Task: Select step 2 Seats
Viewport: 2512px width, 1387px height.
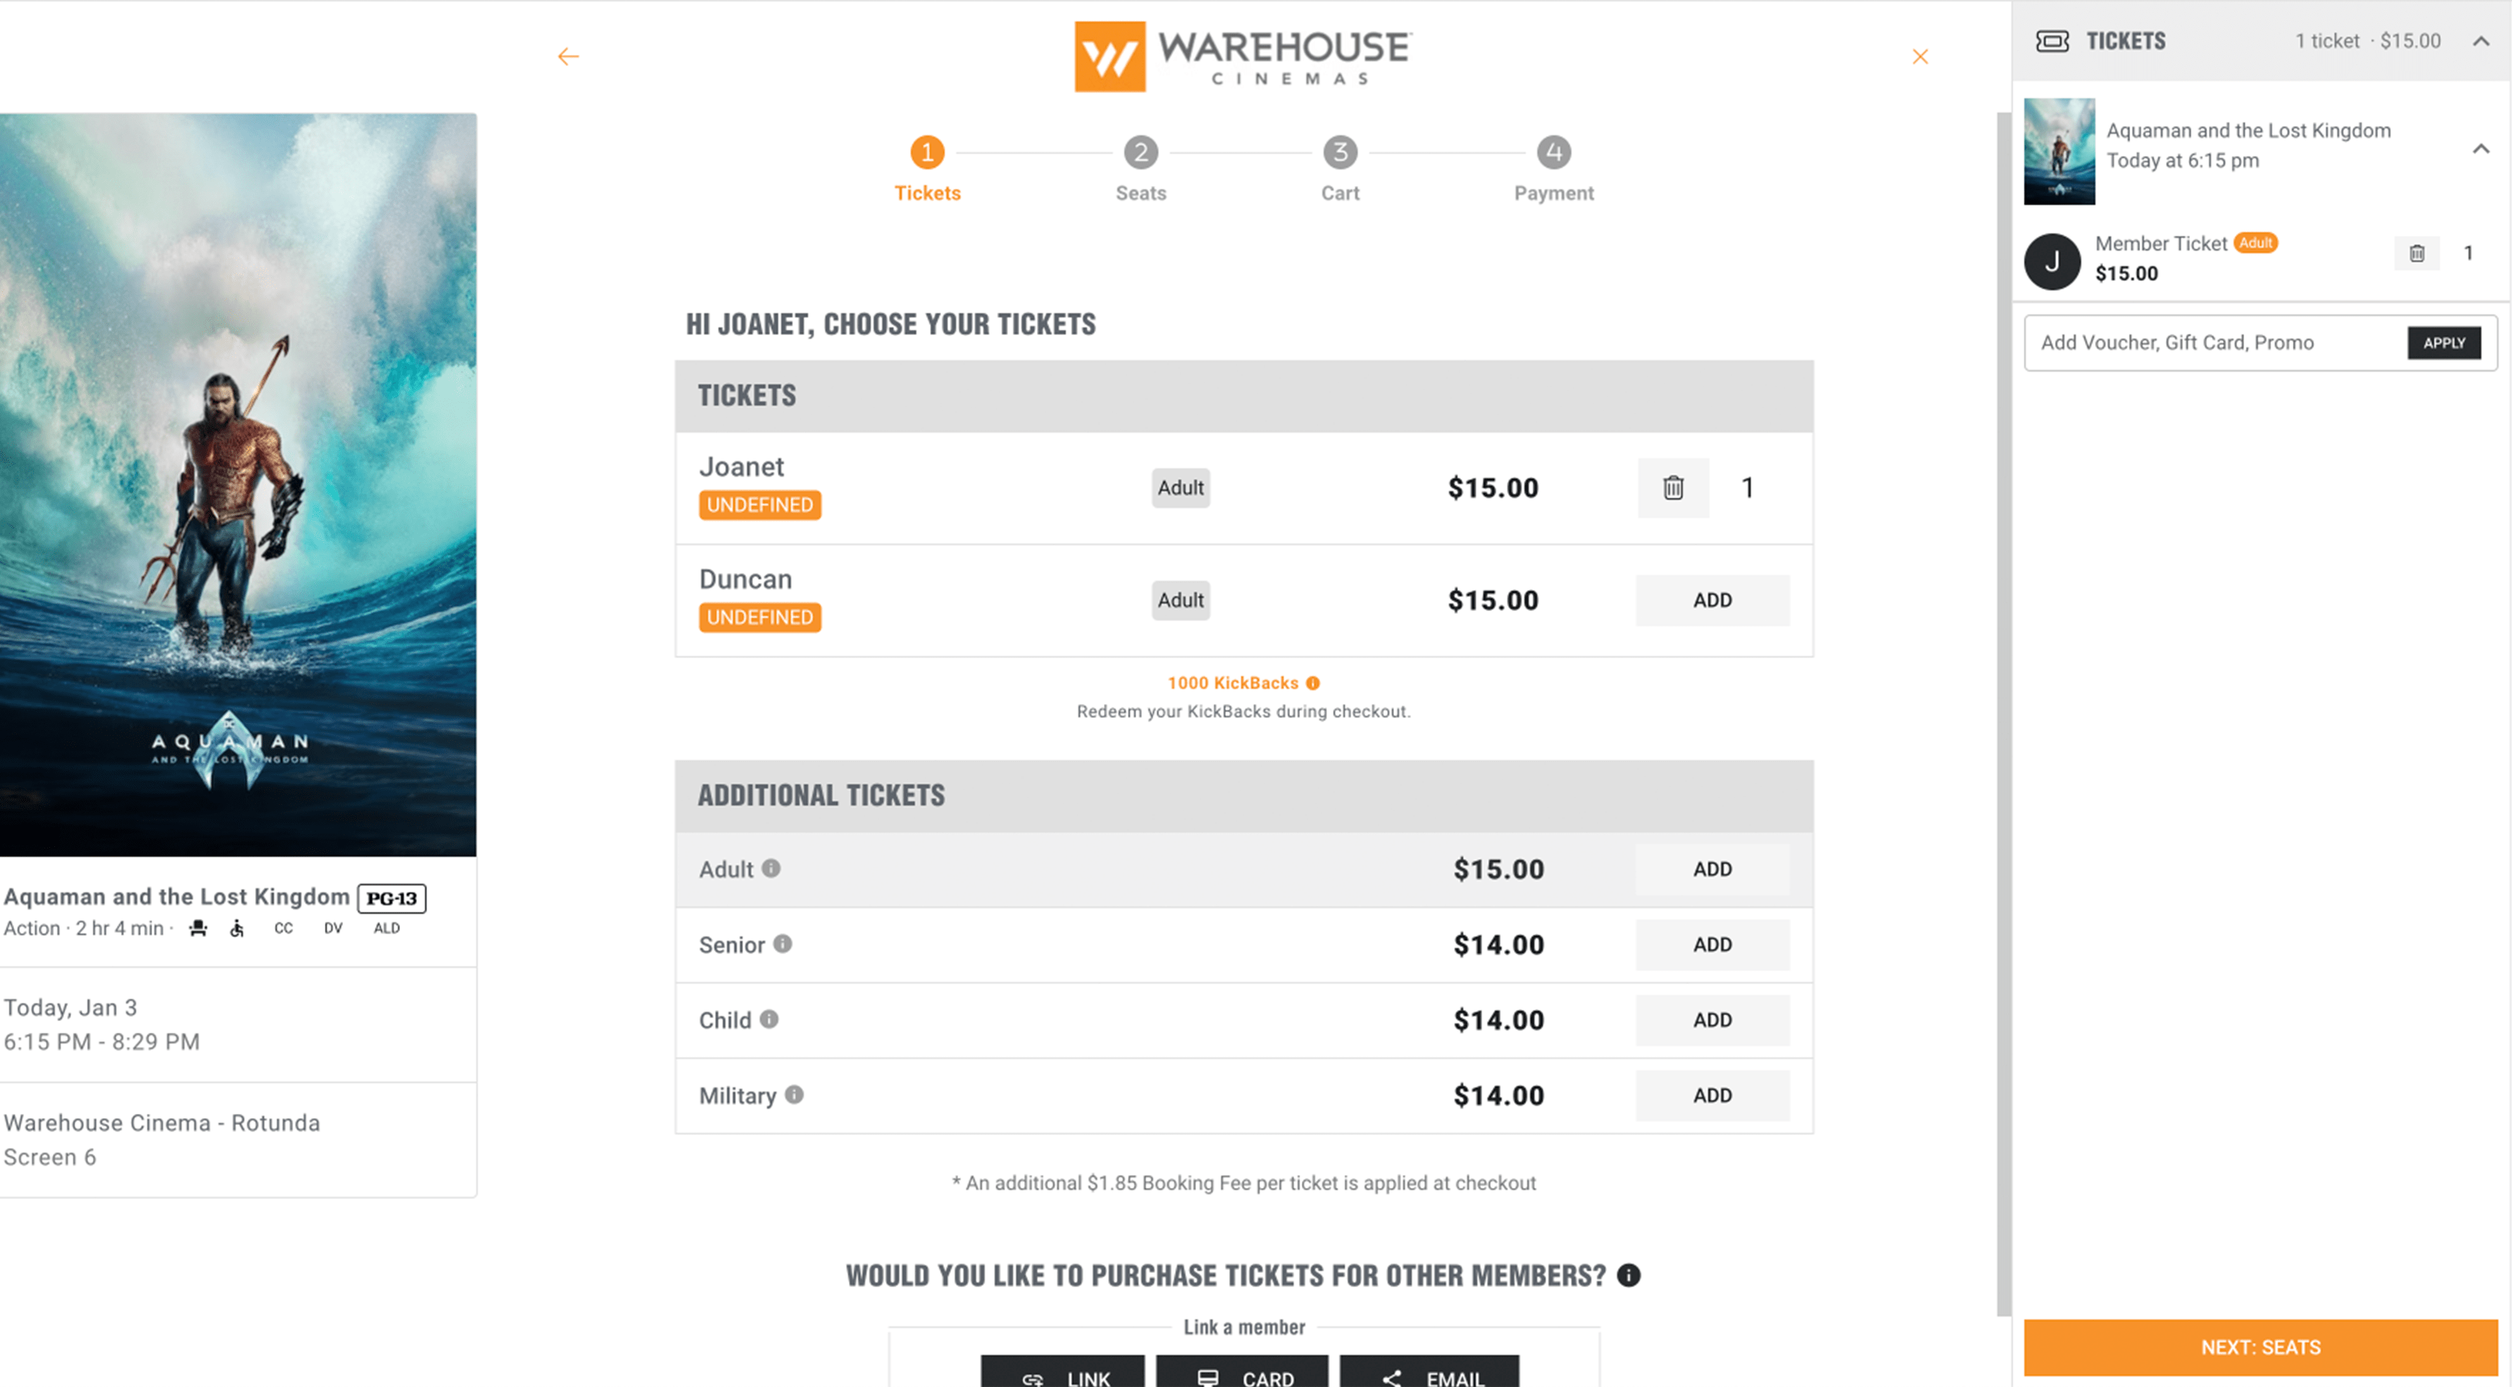Action: click(1141, 169)
